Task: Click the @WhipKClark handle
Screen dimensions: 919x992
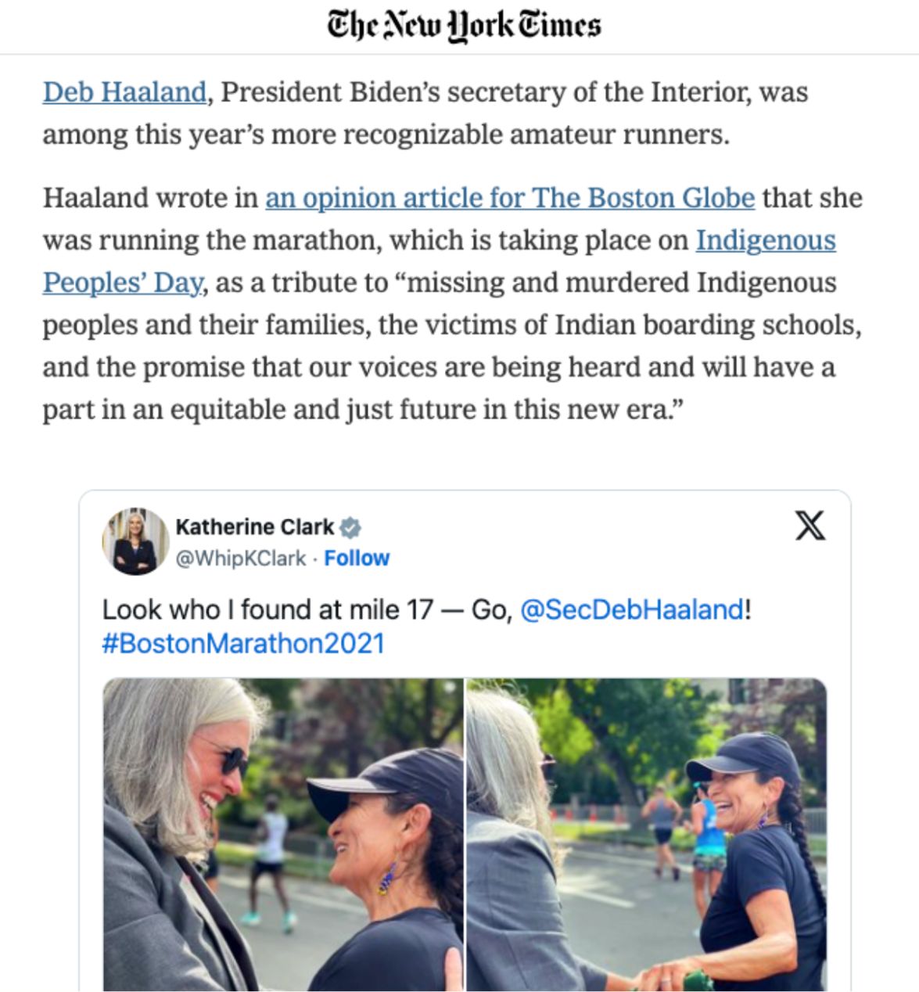Action: tap(241, 559)
